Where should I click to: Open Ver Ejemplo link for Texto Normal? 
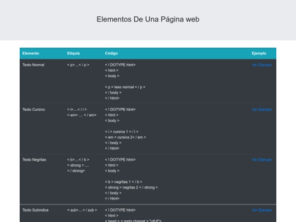262,65
